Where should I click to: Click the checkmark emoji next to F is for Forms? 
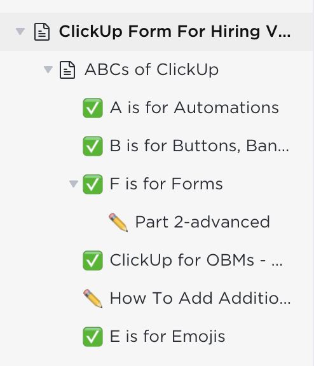93,184
